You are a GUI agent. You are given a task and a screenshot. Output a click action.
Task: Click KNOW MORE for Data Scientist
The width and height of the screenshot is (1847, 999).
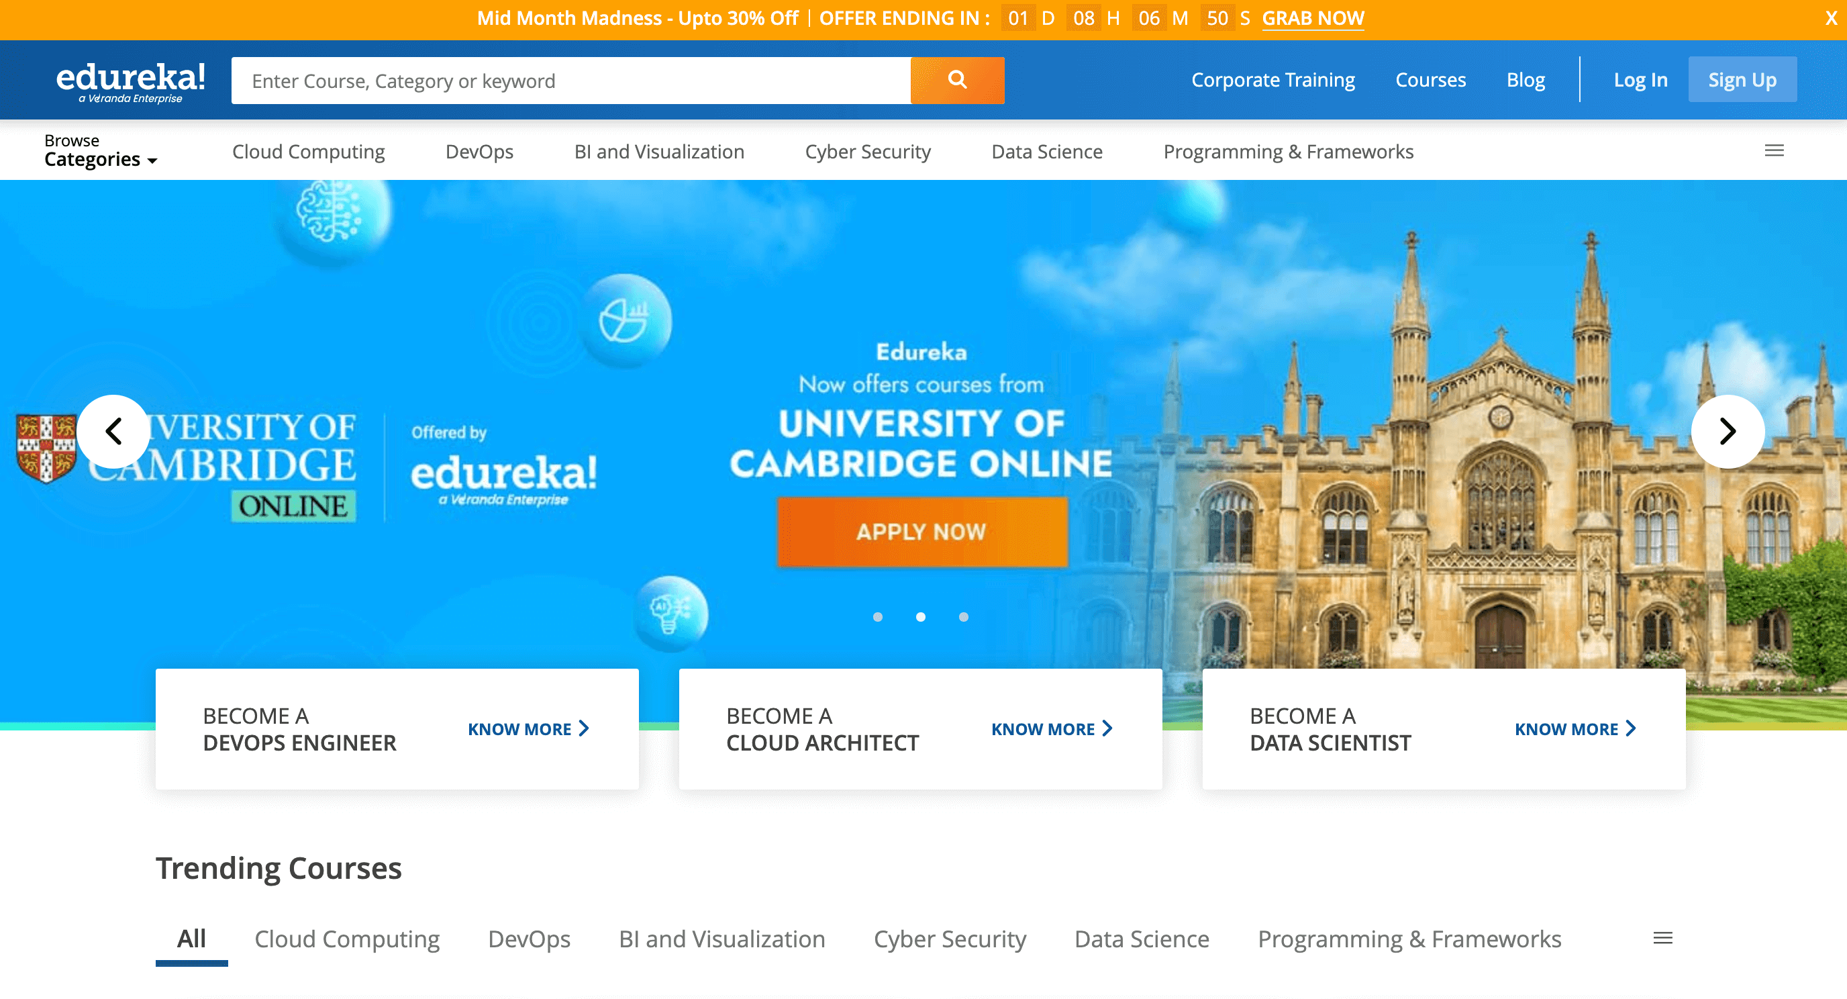1575,728
